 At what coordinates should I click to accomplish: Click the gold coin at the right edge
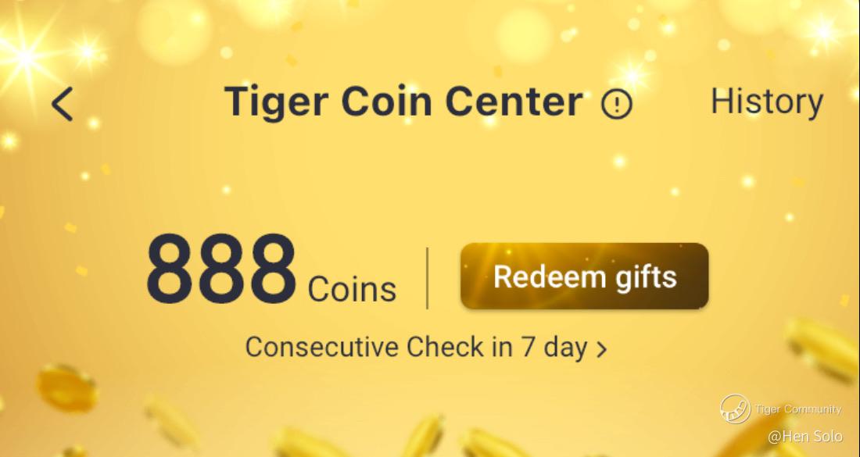(824, 349)
